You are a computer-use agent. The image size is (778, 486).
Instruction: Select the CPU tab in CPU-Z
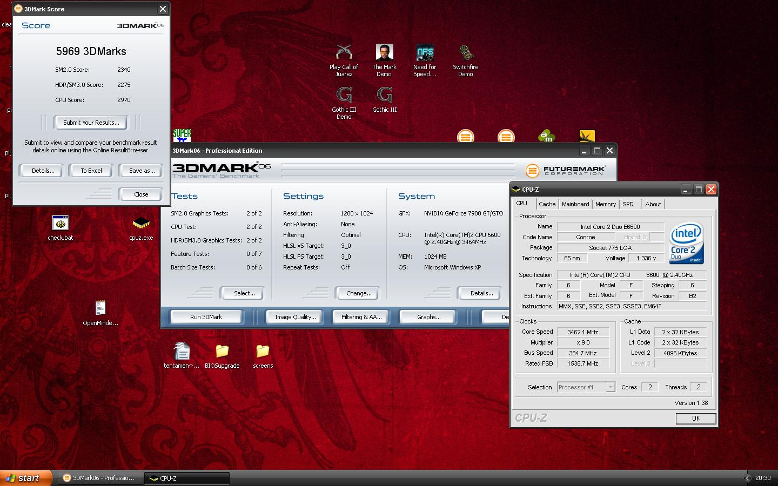(522, 204)
